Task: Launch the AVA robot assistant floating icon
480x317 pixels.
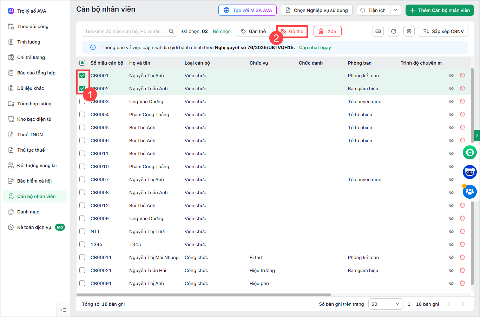Action: (x=470, y=172)
